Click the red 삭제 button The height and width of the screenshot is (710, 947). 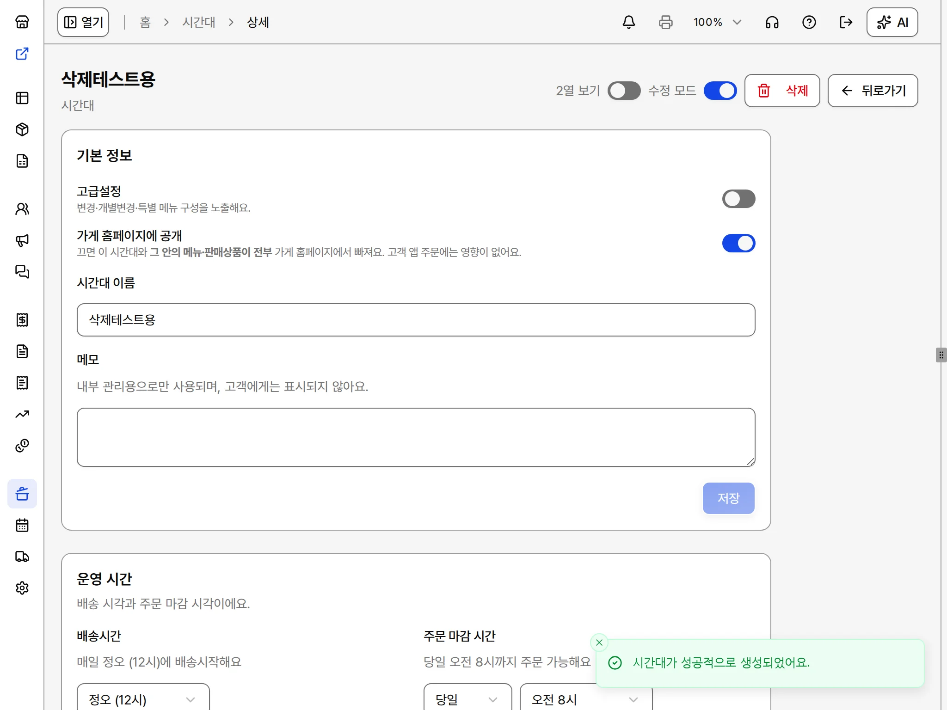pos(782,91)
